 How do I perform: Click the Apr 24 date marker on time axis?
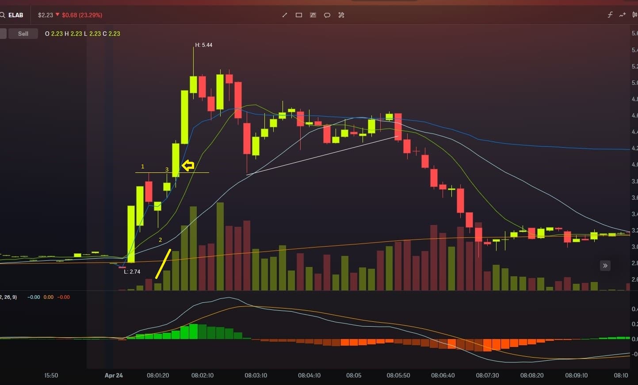click(x=114, y=375)
